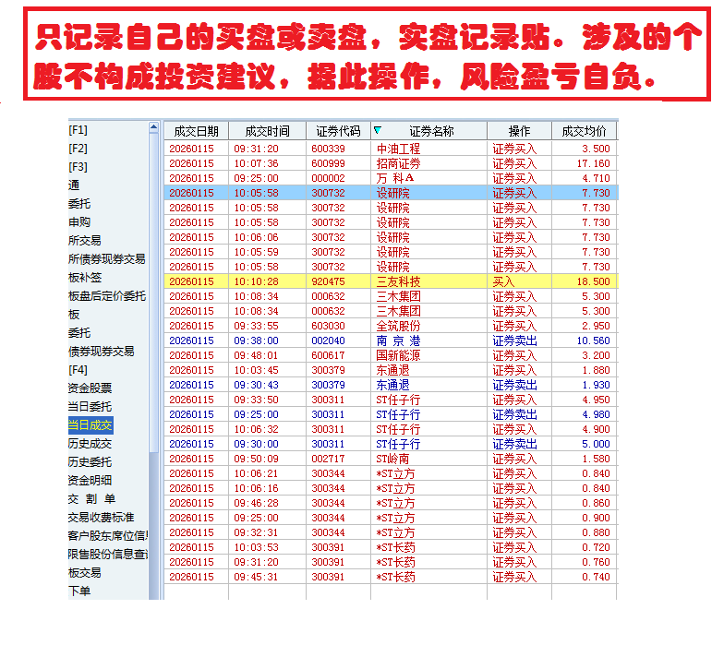Select the 招商证券 trade row
The height and width of the screenshot is (645, 724).
pos(391,163)
